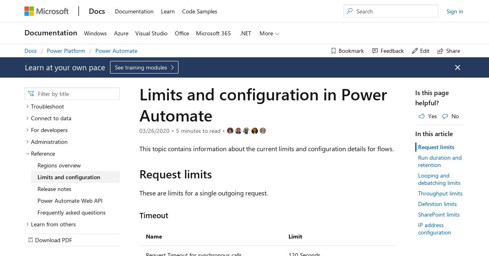Open Visual Studio documentation
Image resolution: width=489 pixels, height=256 pixels.
(x=152, y=33)
